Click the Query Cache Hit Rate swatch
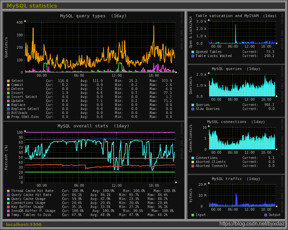 click(8, 195)
